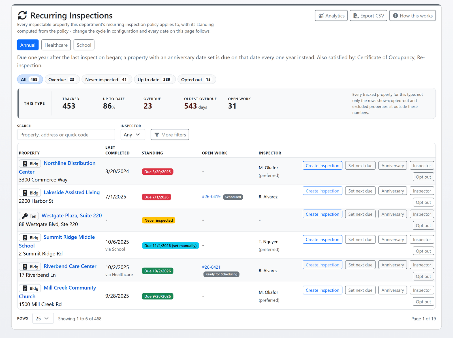The width and height of the screenshot is (453, 338).
Task: Click the Bldg badge for Mill Creek Community
Action: pyautogui.click(x=30, y=288)
